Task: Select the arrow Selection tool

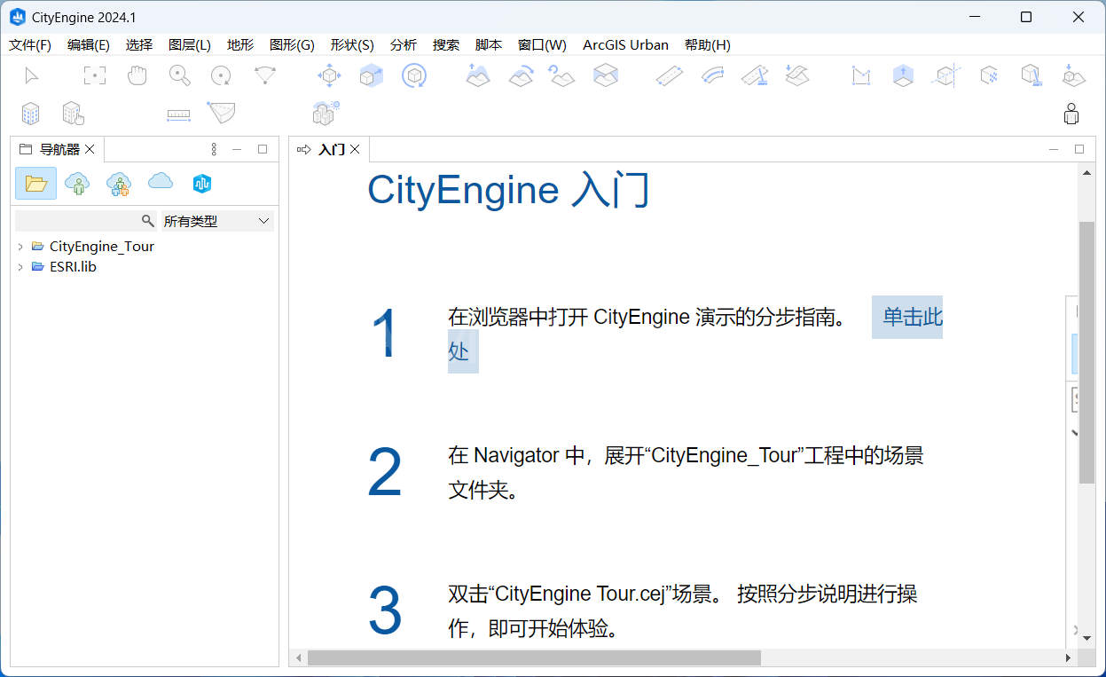Action: [x=32, y=76]
